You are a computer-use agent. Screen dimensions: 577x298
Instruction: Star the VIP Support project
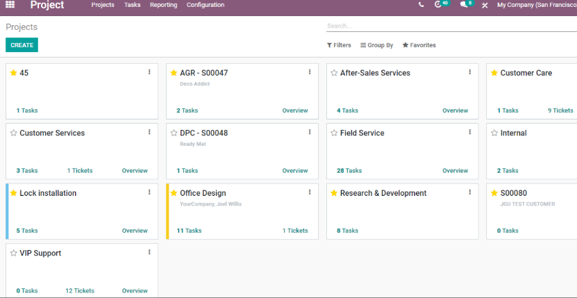[x=14, y=253]
